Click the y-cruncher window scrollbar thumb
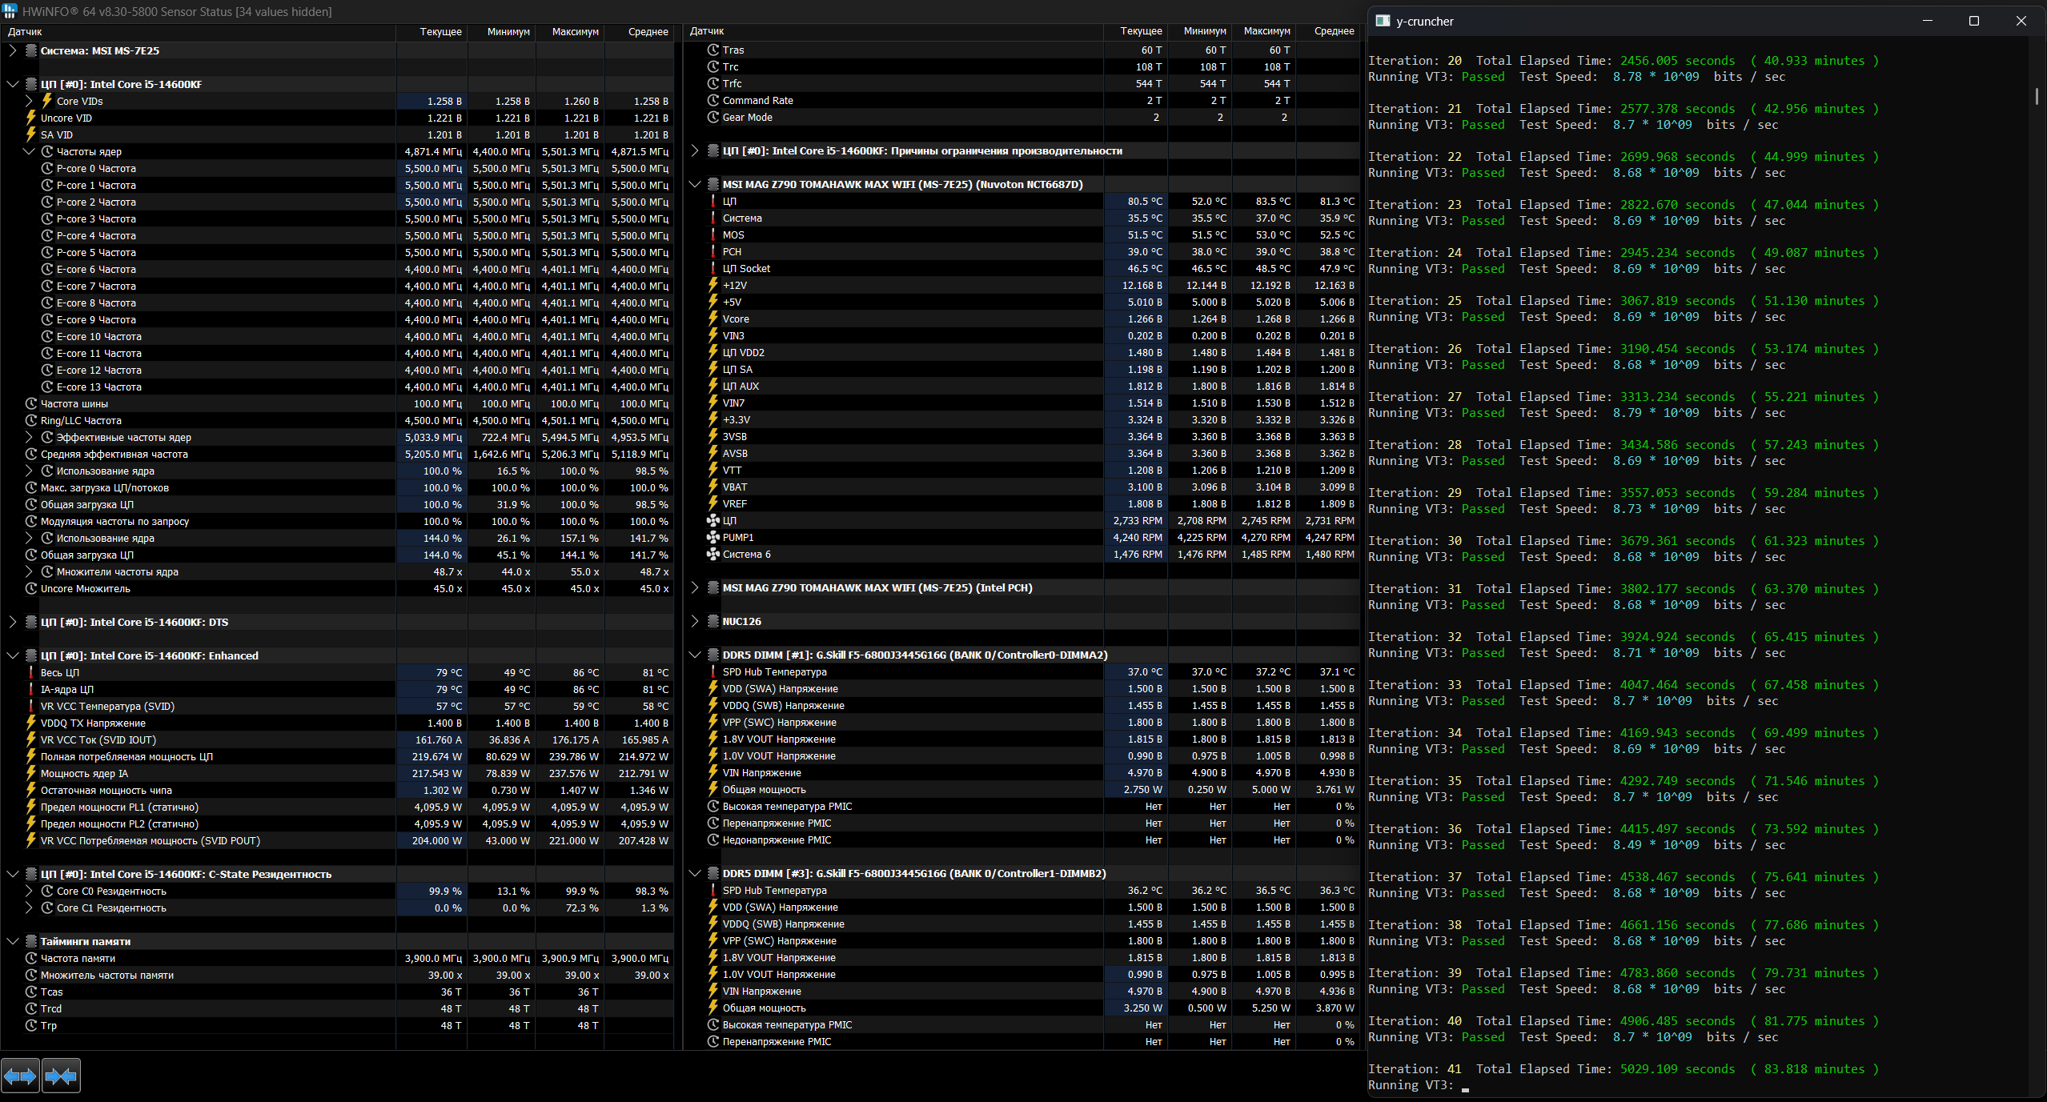 coord(2036,96)
